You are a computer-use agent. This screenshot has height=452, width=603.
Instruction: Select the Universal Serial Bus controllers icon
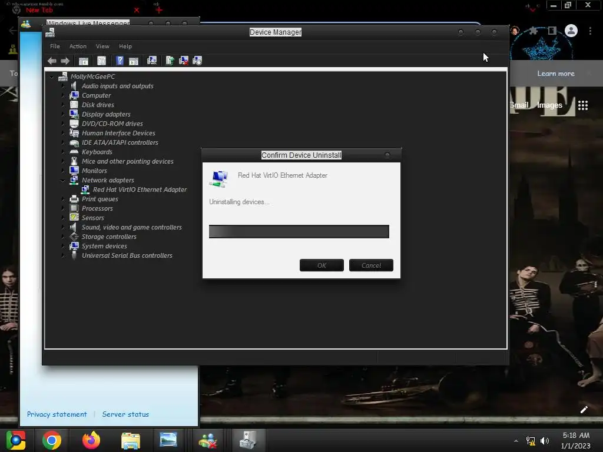click(x=74, y=255)
